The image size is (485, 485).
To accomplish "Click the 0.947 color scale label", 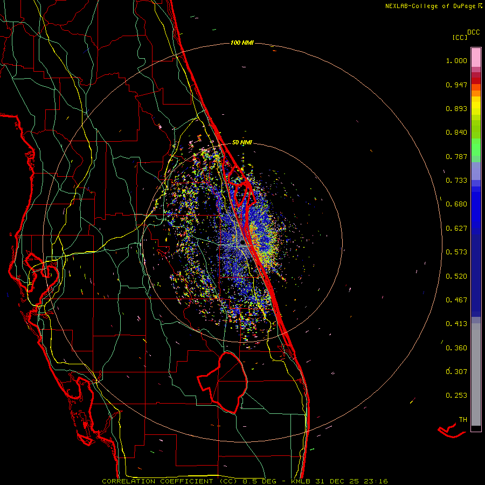I will [x=456, y=85].
